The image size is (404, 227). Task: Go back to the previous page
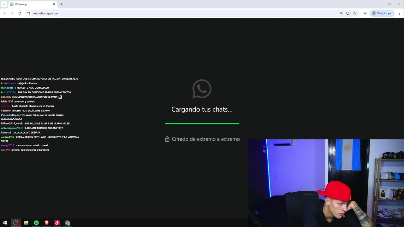click(4, 13)
